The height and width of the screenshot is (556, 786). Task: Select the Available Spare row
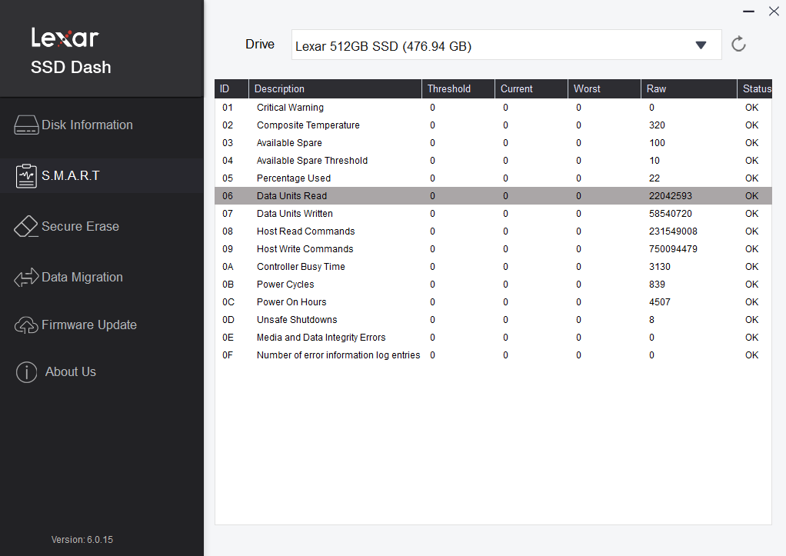493,143
